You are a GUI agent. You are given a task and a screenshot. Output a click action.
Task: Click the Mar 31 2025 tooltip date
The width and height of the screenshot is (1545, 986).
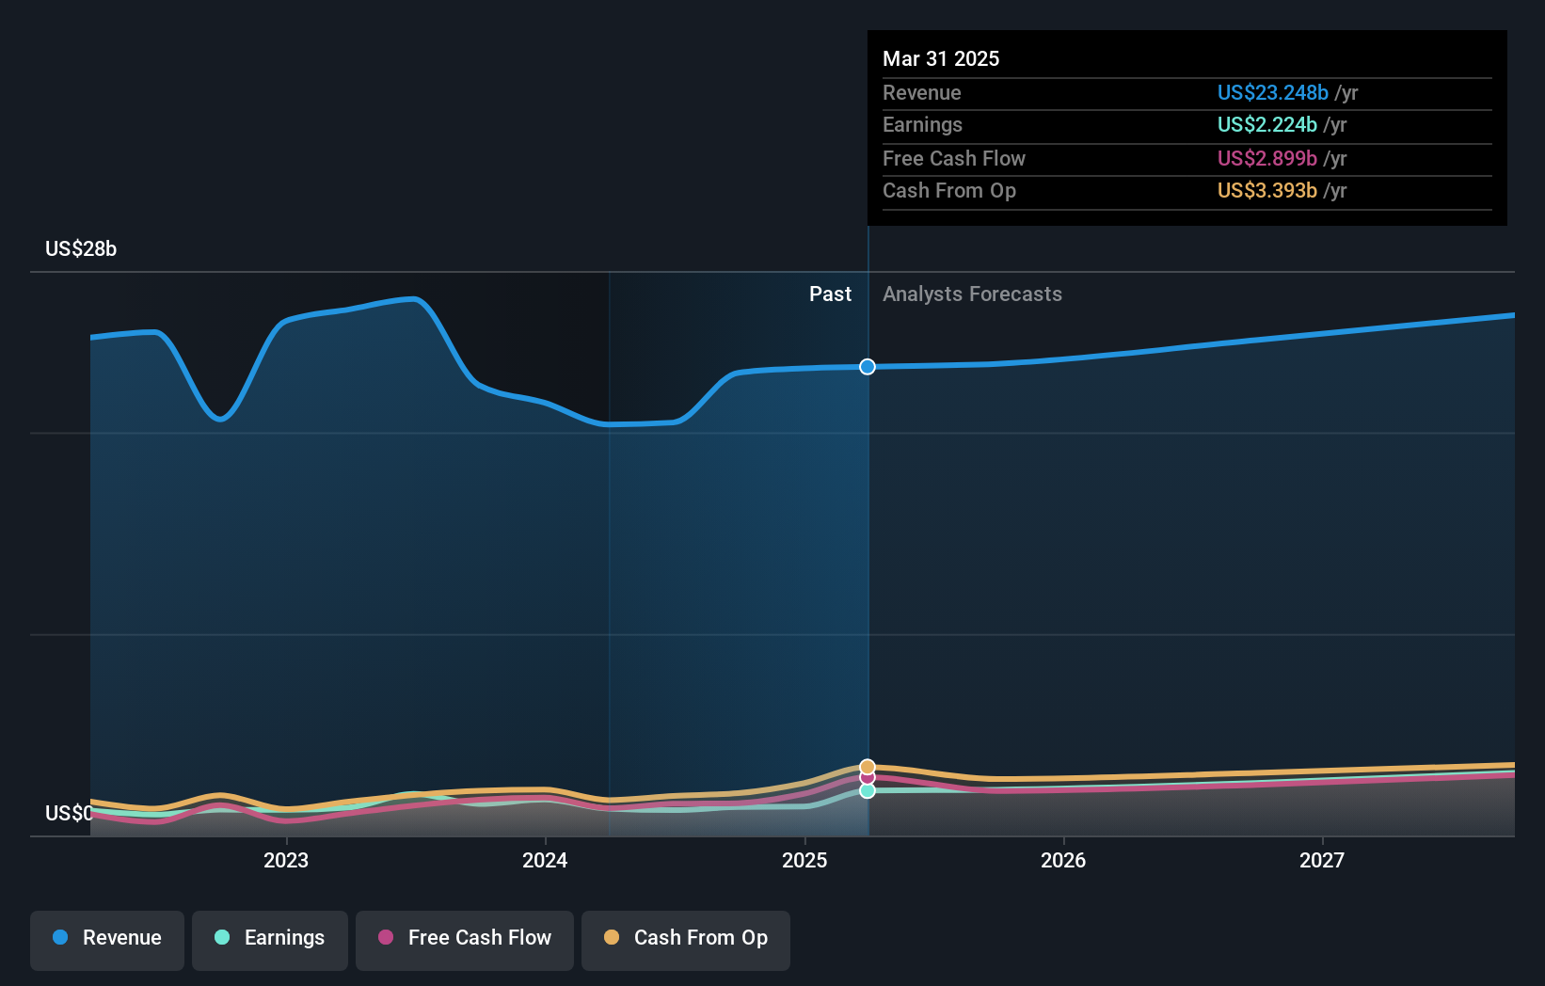(x=941, y=58)
